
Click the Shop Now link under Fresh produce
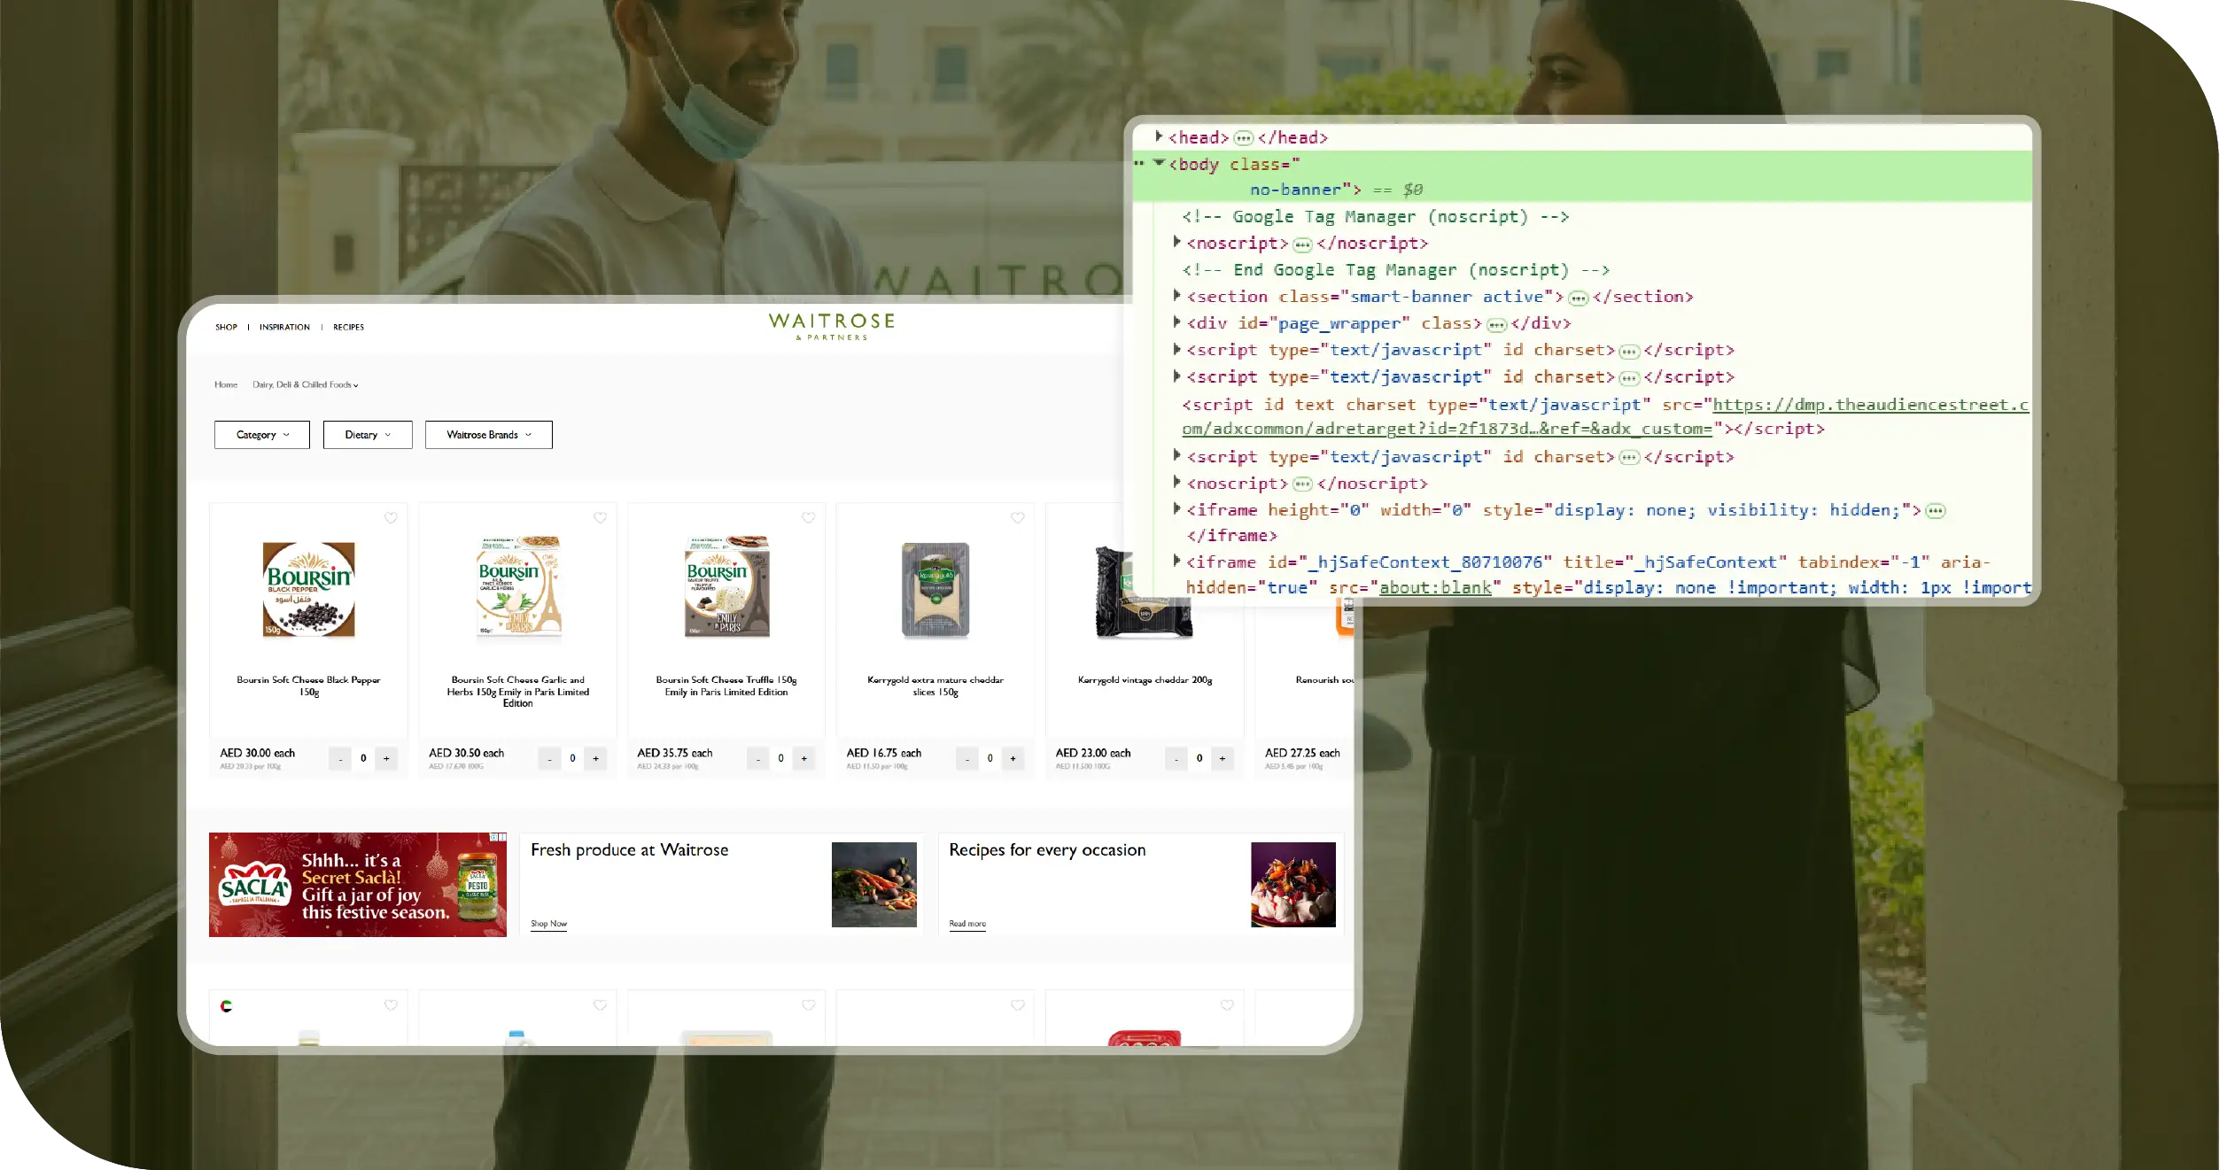click(x=548, y=924)
